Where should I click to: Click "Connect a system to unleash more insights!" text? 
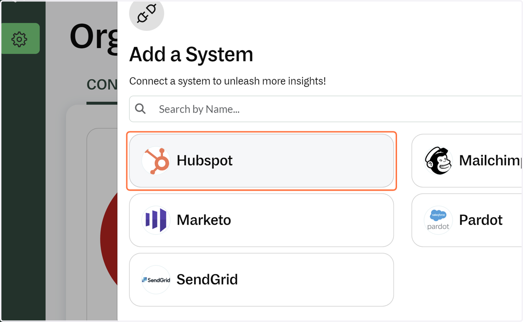[x=228, y=81]
